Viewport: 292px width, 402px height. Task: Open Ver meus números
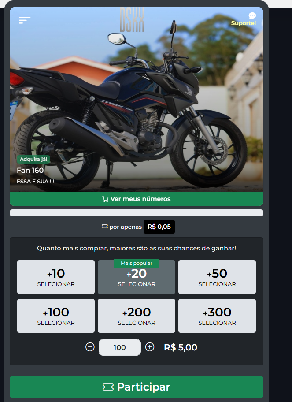137,199
